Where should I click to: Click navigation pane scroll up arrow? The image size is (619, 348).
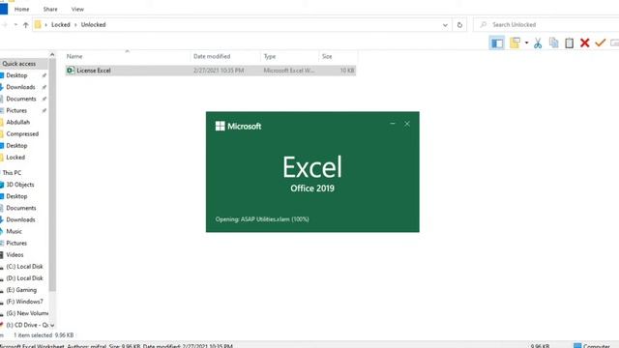click(52, 54)
